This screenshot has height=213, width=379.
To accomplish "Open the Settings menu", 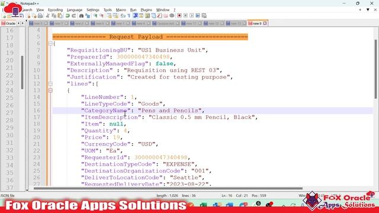I will pos(93,10).
